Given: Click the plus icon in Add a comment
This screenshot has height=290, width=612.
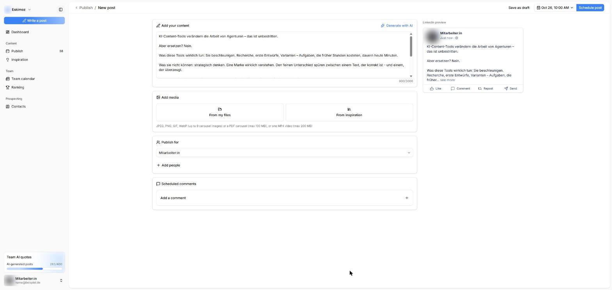Looking at the screenshot, I should [407, 198].
